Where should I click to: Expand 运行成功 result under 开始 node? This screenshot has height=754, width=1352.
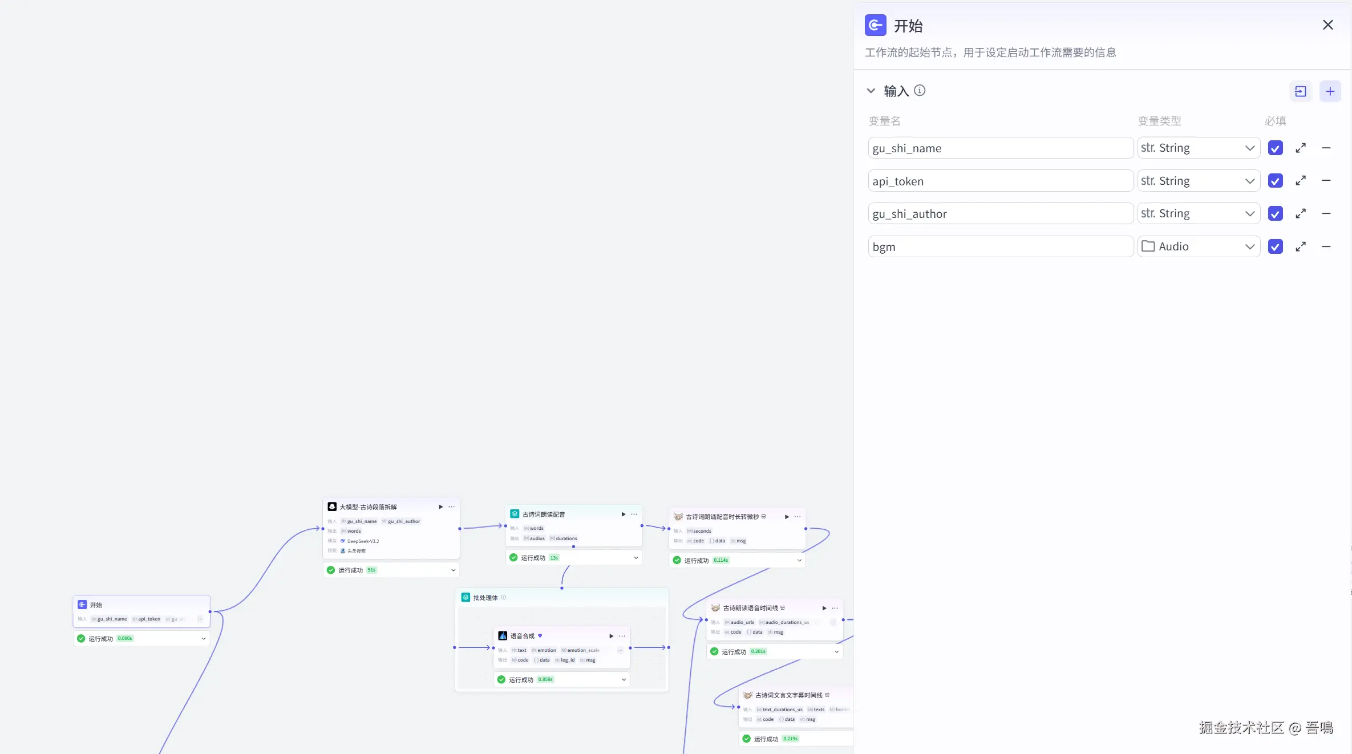(203, 638)
